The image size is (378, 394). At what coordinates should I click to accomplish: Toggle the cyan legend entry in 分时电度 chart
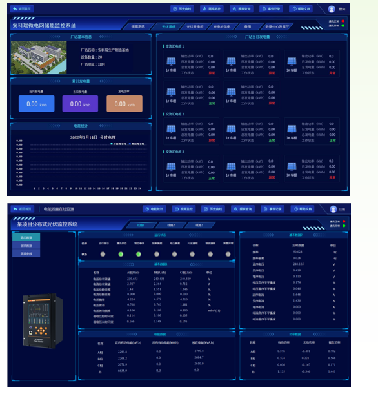[118, 144]
